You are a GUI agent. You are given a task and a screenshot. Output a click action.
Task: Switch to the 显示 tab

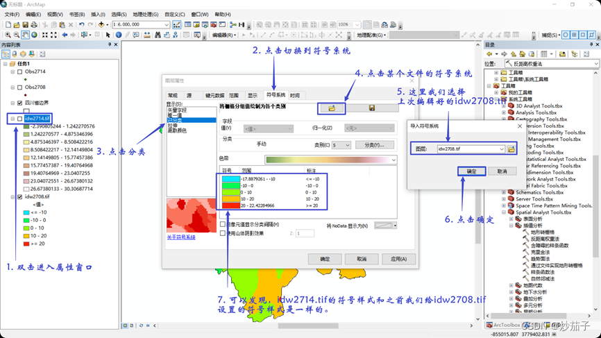[252, 95]
